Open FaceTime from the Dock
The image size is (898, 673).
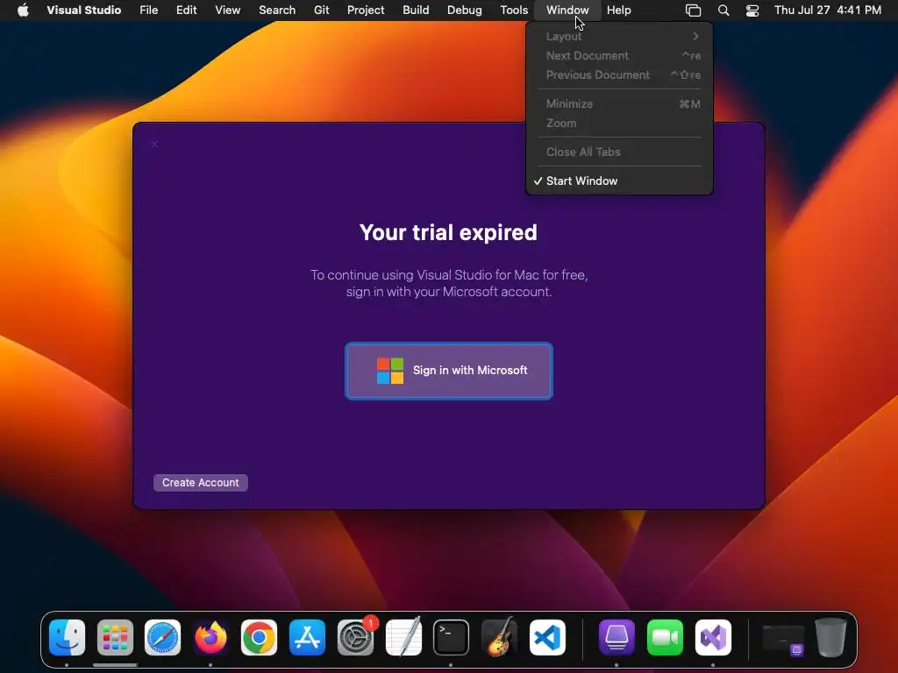pyautogui.click(x=665, y=637)
